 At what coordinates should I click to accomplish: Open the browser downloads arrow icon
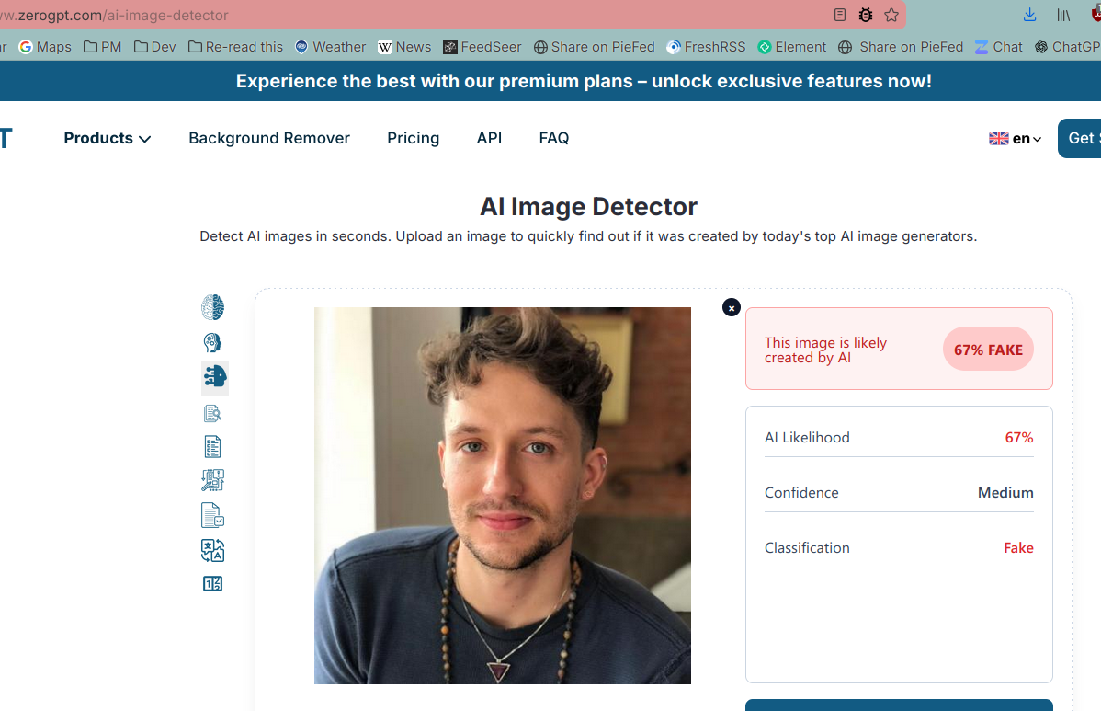click(x=1029, y=15)
